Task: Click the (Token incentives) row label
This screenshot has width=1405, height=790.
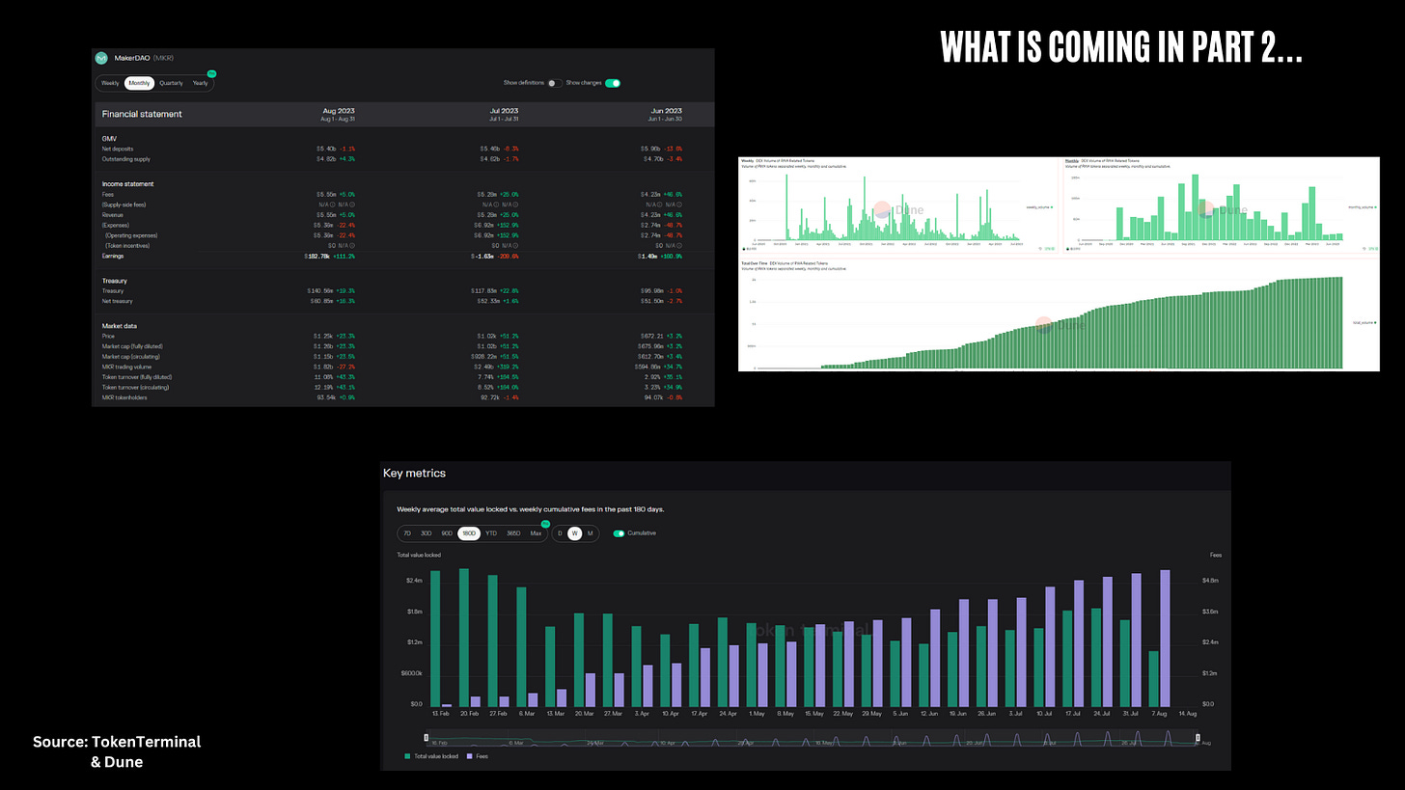Action: click(x=127, y=246)
